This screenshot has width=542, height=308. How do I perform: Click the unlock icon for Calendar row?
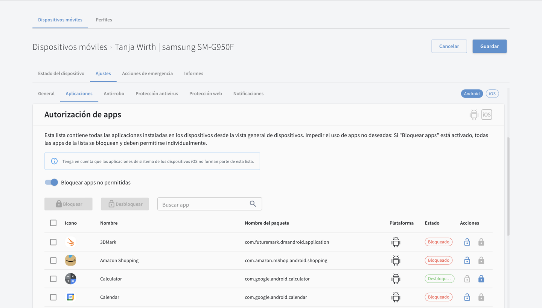(467, 297)
